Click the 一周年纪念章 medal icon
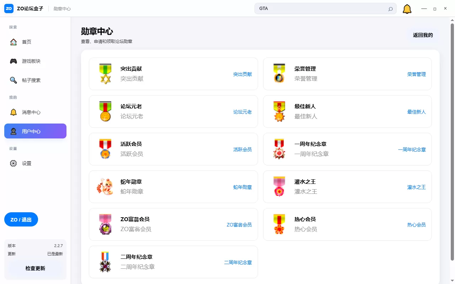 (279, 149)
